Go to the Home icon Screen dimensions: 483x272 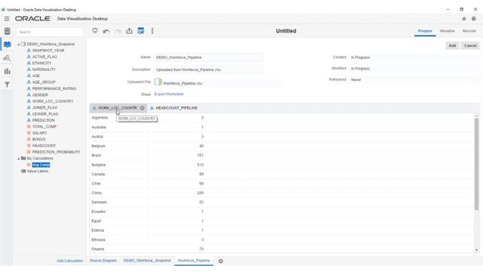coord(464,19)
